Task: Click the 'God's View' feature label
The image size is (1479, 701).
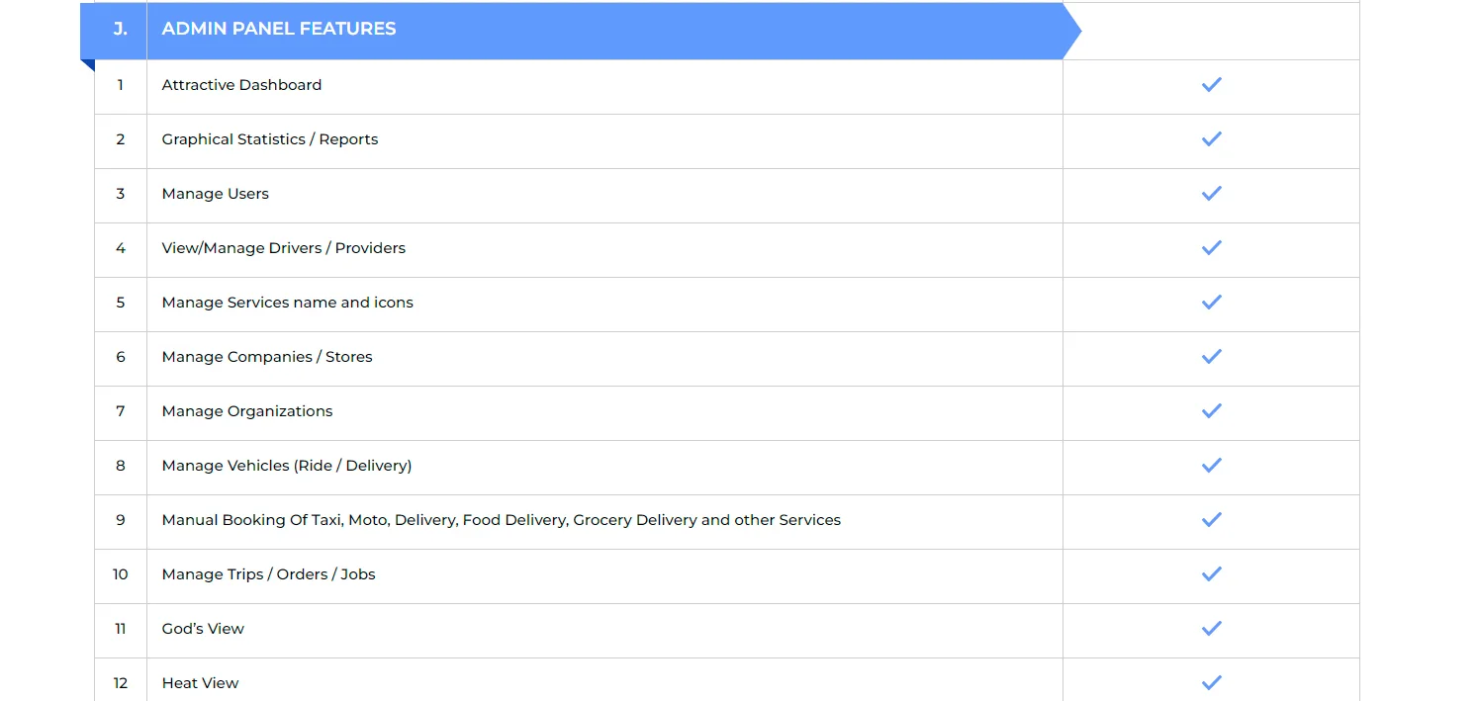Action: point(203,629)
